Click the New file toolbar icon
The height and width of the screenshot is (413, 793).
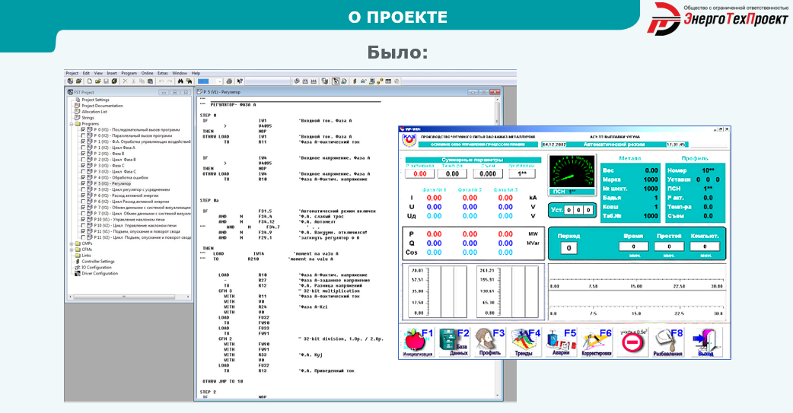click(x=90, y=81)
